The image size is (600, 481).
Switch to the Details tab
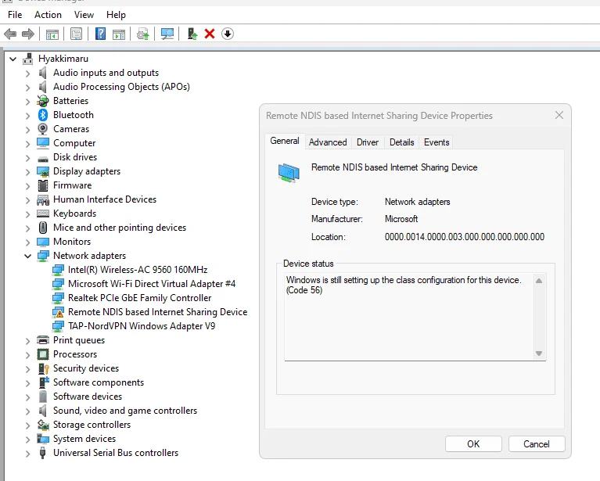402,142
